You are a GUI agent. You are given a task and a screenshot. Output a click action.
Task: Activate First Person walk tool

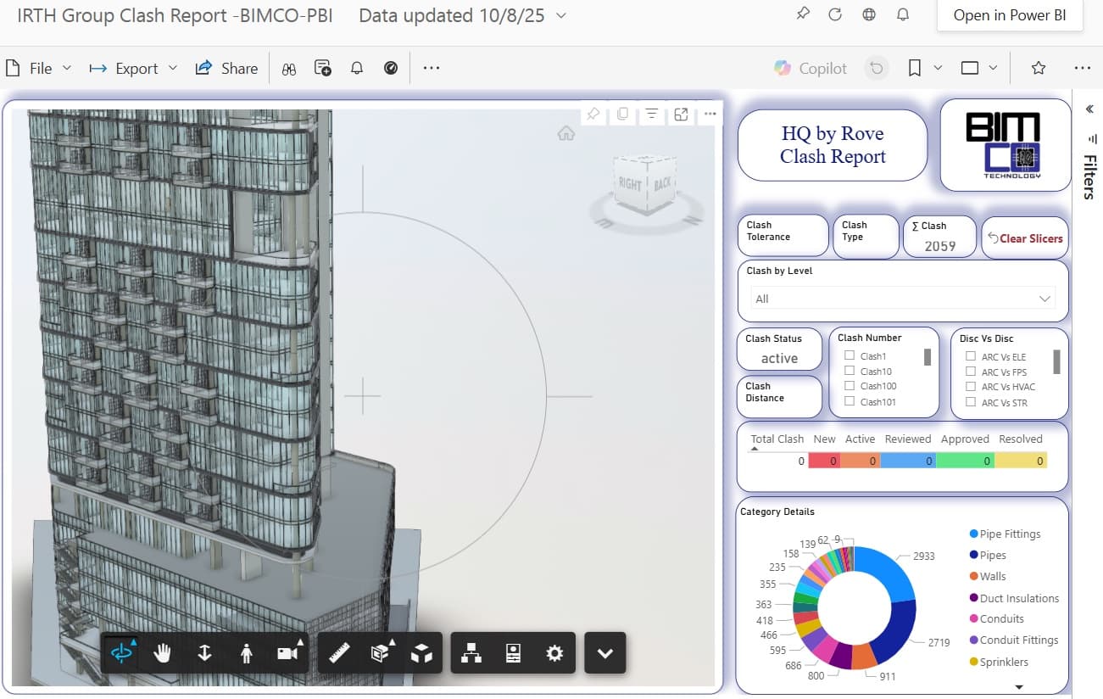[246, 652]
